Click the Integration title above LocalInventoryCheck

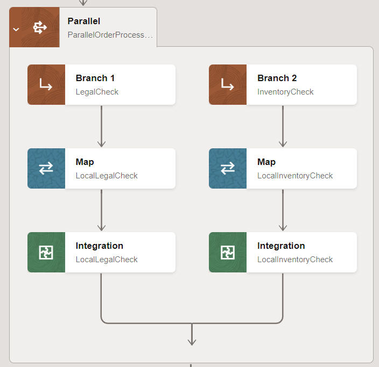(281, 246)
